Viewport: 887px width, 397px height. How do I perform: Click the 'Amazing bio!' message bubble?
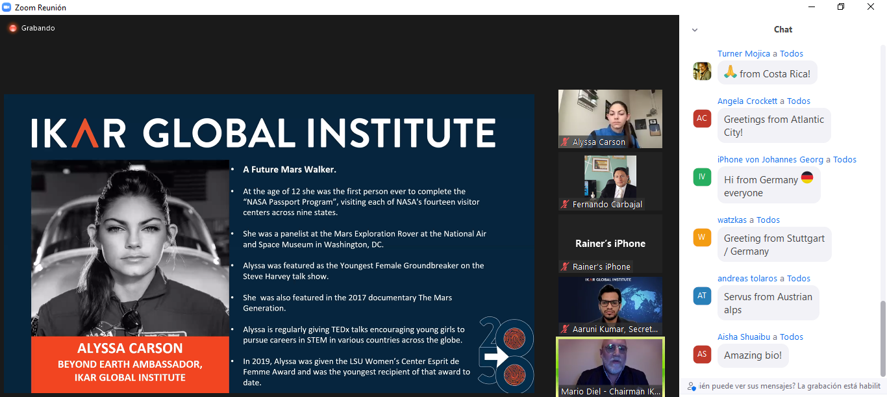tap(753, 355)
